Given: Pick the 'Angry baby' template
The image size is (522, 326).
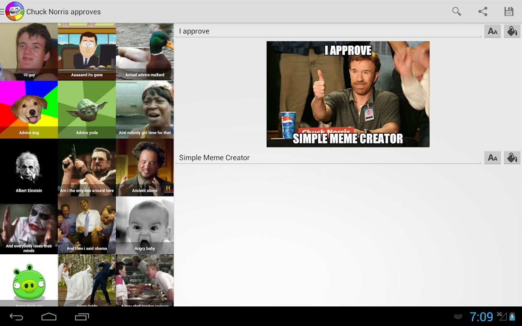Looking at the screenshot, I should [145, 225].
